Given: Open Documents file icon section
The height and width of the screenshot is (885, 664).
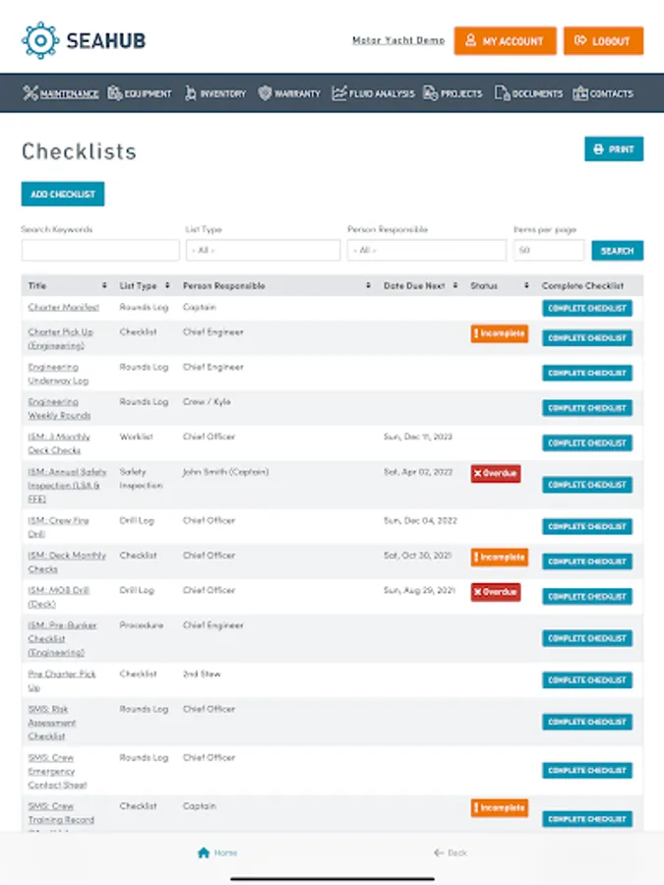Looking at the screenshot, I should coord(502,93).
